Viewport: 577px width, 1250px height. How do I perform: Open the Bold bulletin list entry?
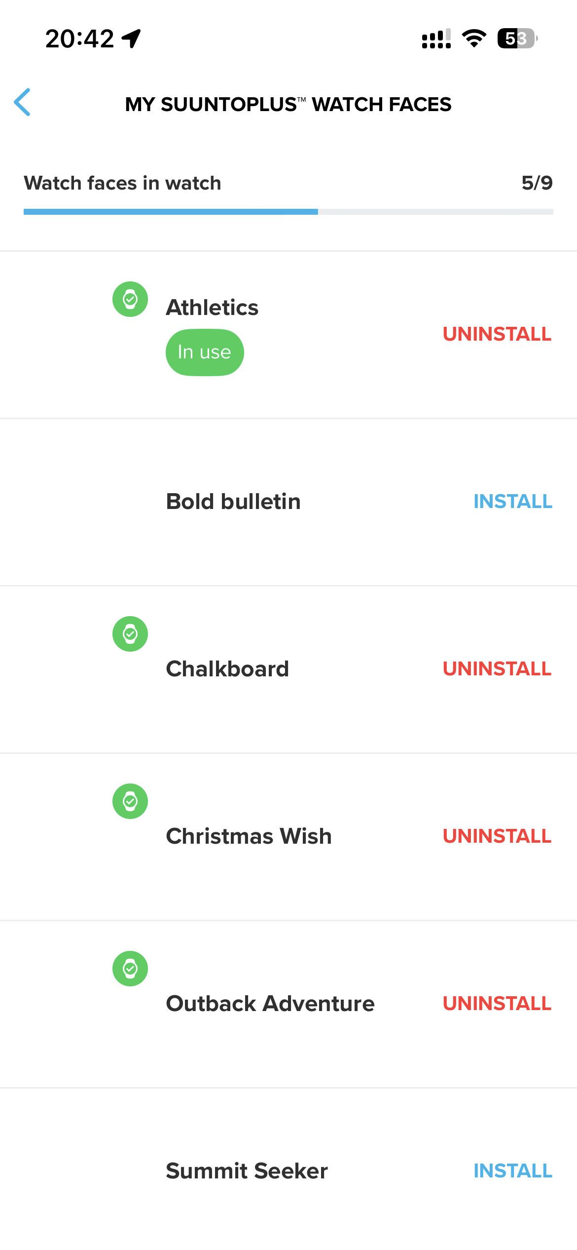point(233,502)
